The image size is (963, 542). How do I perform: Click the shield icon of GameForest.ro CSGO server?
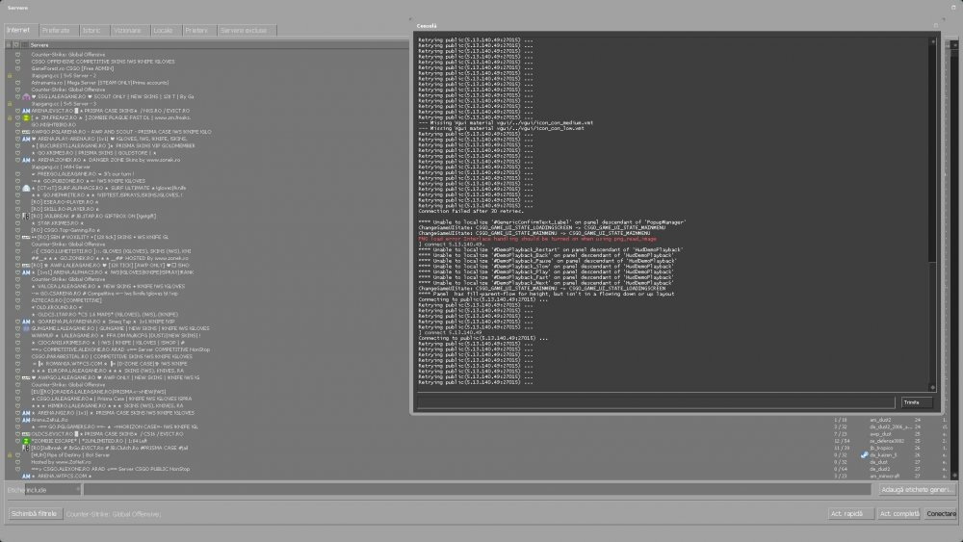point(17,68)
